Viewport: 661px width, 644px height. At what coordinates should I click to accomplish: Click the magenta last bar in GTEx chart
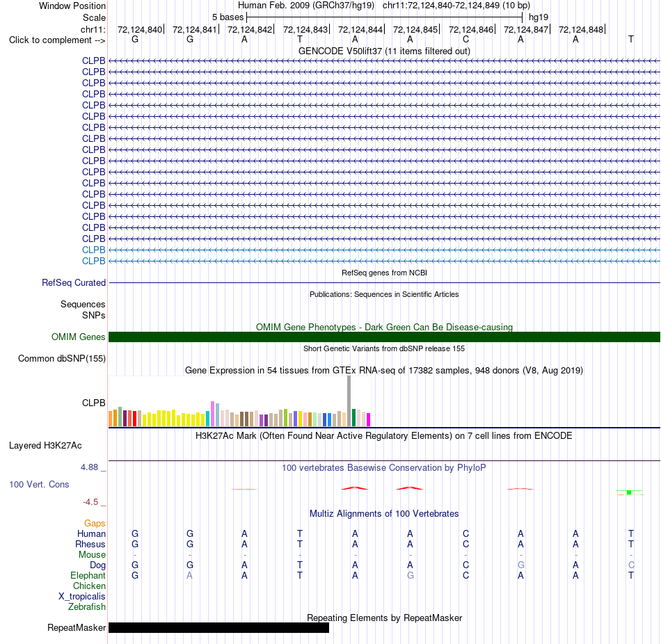click(369, 420)
